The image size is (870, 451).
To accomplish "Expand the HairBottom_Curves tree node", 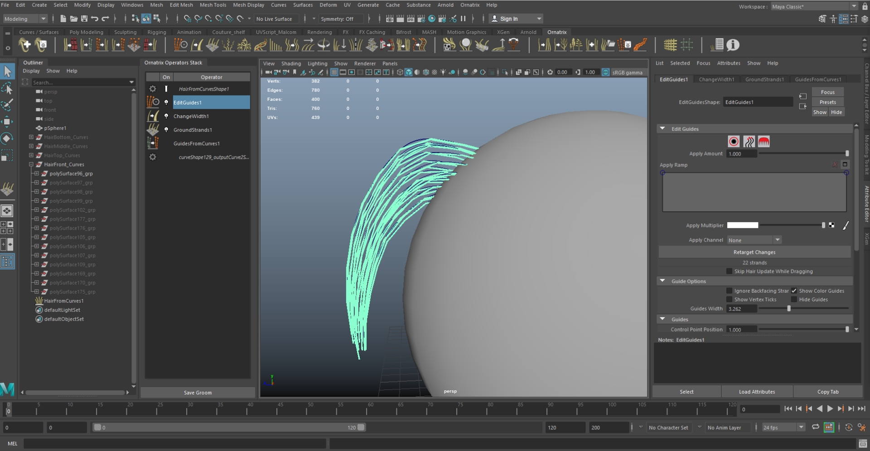I will point(31,137).
